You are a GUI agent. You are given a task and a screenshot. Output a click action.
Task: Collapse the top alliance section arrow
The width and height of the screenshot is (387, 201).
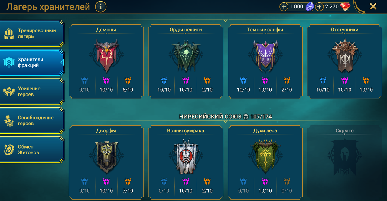225,20
